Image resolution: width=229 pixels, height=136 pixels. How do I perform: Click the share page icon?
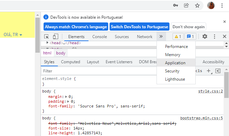pyautogui.click(x=186, y=5)
